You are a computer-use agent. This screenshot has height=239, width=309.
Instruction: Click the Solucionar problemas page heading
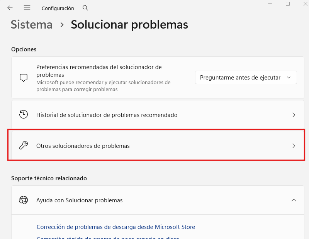coord(129,24)
